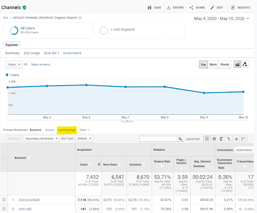This screenshot has height=213, width=257.
Task: Open the Users metric dropdown
Action: click(x=14, y=64)
